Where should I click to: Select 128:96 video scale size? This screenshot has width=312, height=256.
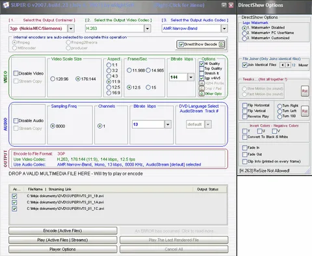coord(53,79)
